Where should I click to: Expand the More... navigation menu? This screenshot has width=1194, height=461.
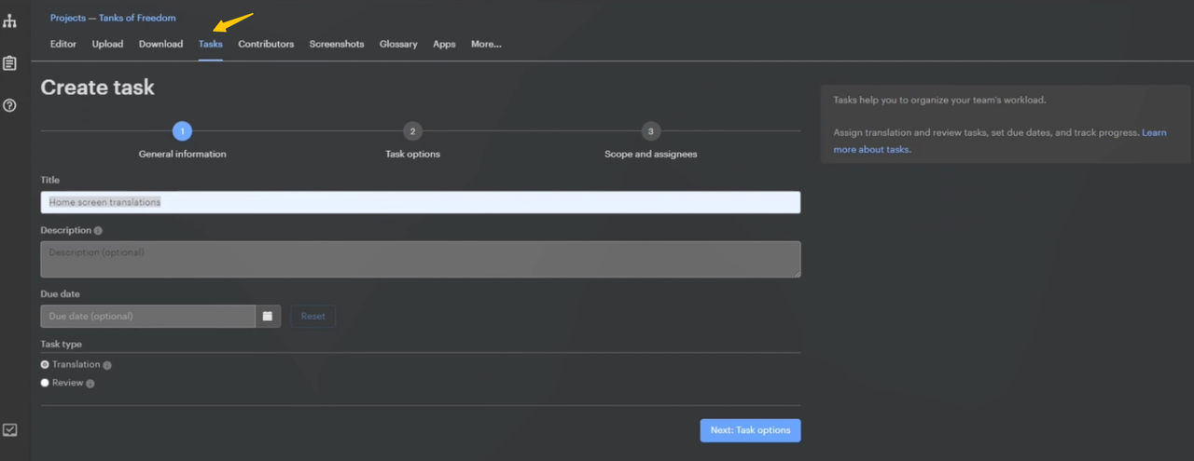pyautogui.click(x=486, y=44)
